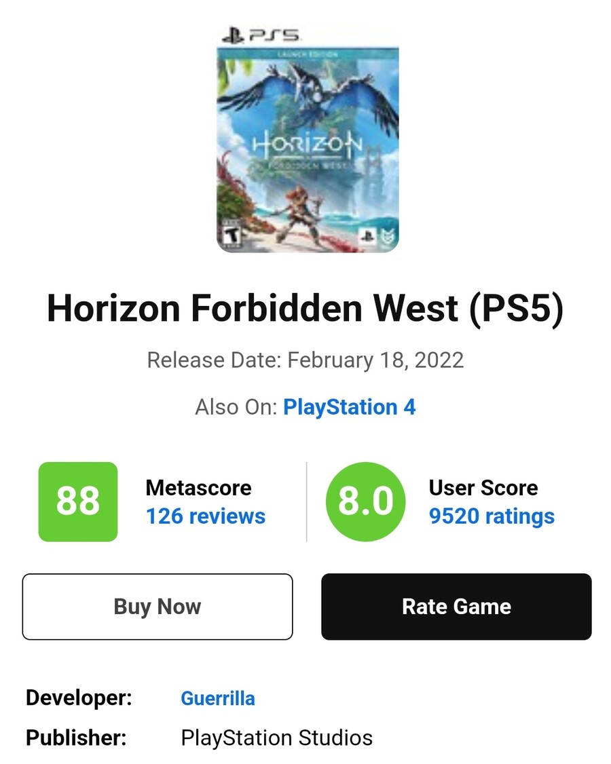Viewport: 611px width, 764px height.
Task: Click the green 88 Metascore badge
Action: [x=78, y=502]
